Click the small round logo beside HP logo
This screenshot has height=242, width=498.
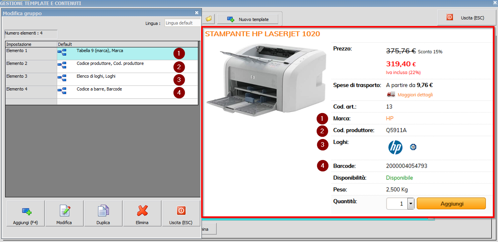[413, 147]
